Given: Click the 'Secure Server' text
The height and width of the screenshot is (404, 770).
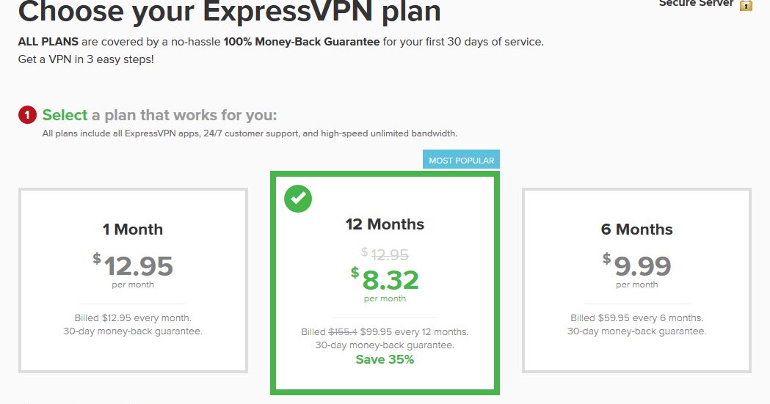Looking at the screenshot, I should [x=697, y=3].
